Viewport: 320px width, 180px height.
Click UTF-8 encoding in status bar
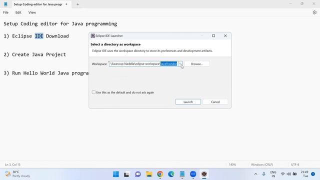[295, 164]
